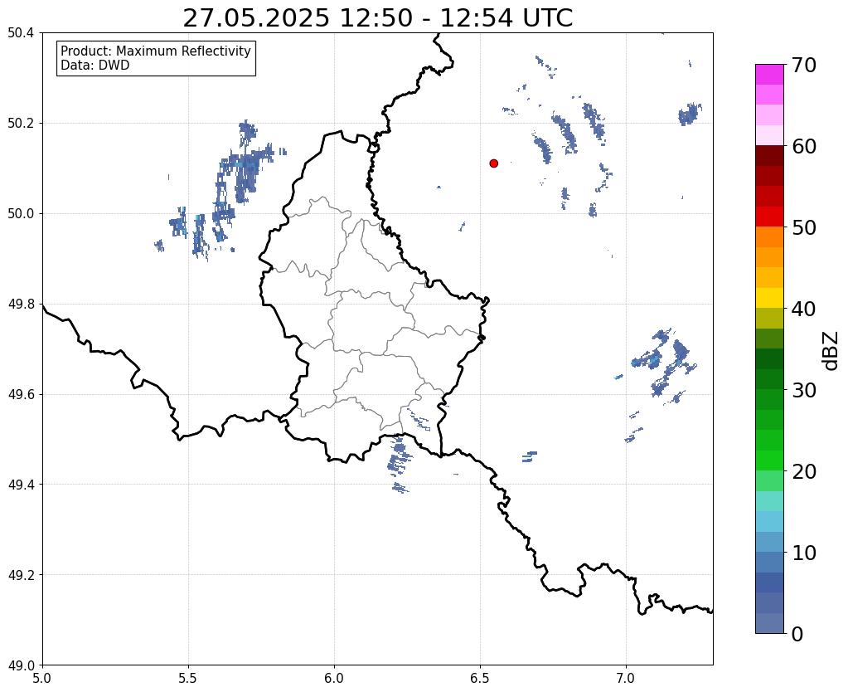Viewport: 848px width, 692px height.
Task: Click the yellow colorbar swatch near 40 dBZ
Action: [x=769, y=298]
